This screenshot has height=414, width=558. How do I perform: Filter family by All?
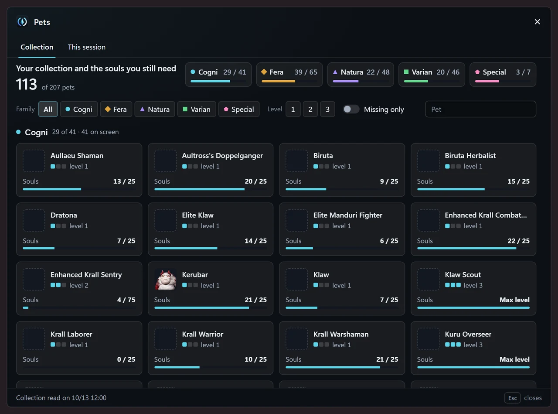click(x=48, y=109)
